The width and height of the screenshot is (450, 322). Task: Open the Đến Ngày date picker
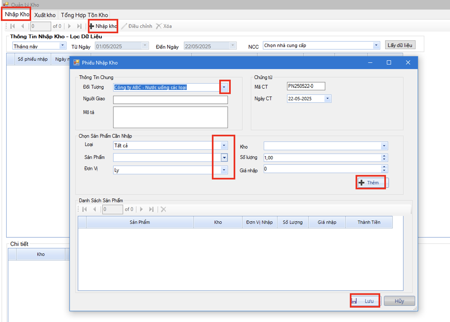(x=233, y=46)
